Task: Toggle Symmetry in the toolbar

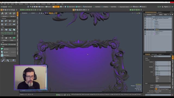Action: 97,7
